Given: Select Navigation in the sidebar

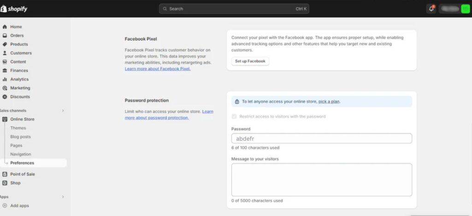Looking at the screenshot, I should [21, 154].
